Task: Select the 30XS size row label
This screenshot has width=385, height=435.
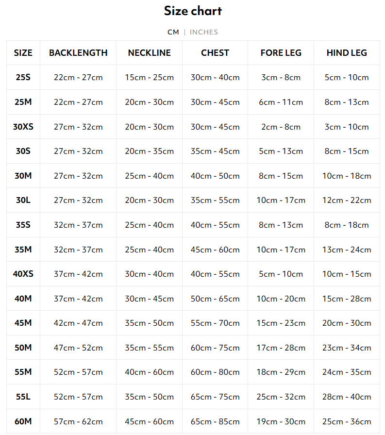Action: pos(23,127)
